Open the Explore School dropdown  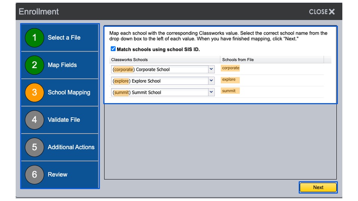163,81
